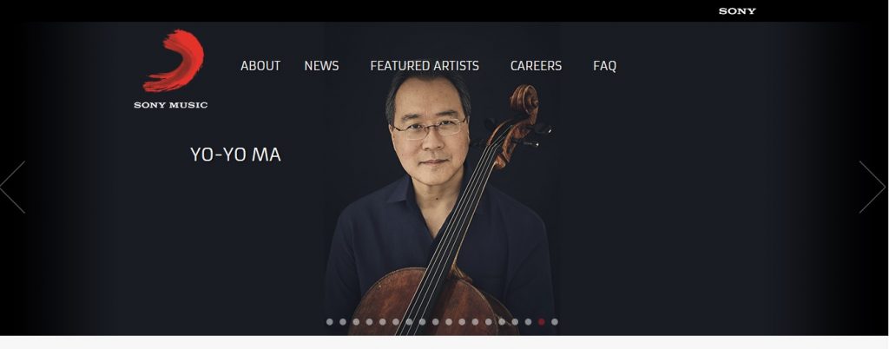Advance to next slide with right arrow
Screen dimensions: 889x349
point(872,187)
